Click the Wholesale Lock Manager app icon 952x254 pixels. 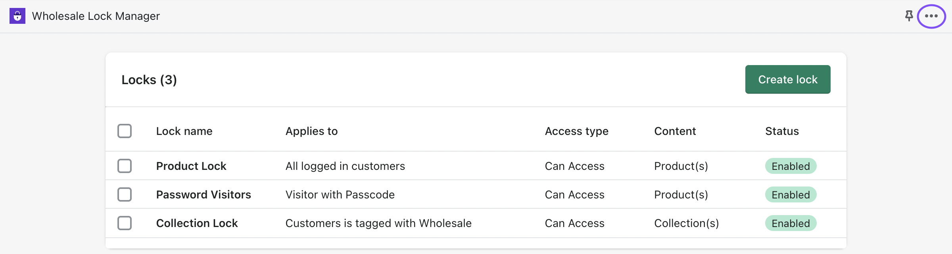[x=17, y=16]
